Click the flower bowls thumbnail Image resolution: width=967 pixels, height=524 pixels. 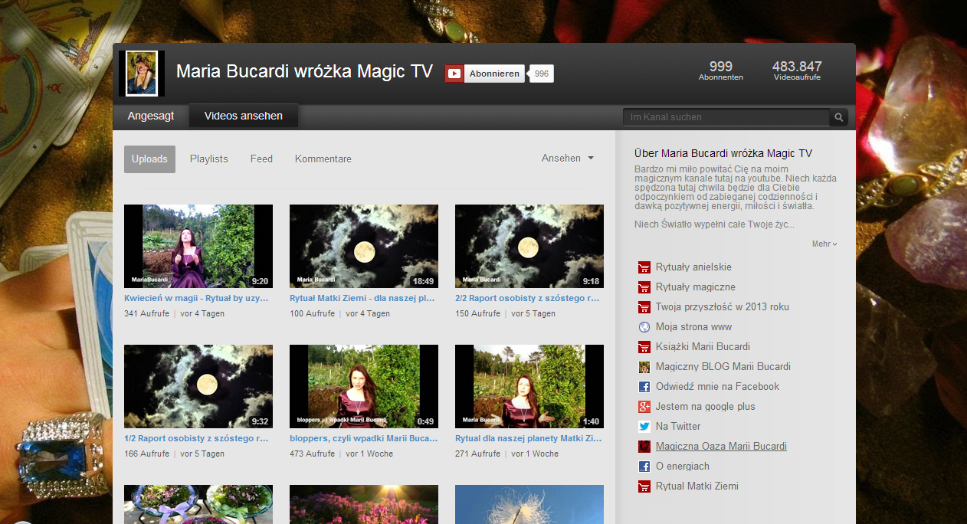198,504
